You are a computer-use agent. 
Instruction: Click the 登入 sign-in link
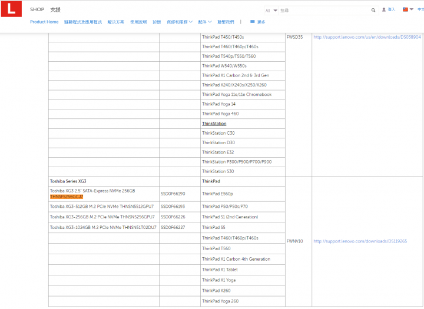click(392, 9)
